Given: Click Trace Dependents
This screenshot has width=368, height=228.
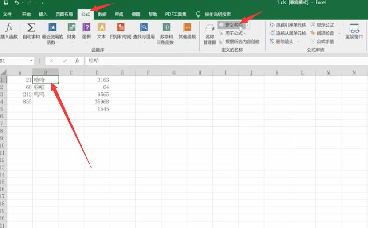Looking at the screenshot, I should (288, 34).
